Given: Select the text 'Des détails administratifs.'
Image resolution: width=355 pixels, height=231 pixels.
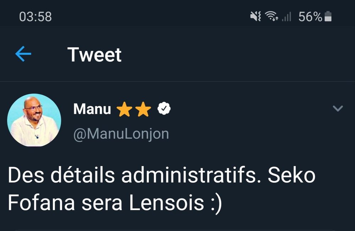Looking at the screenshot, I should point(135,175).
